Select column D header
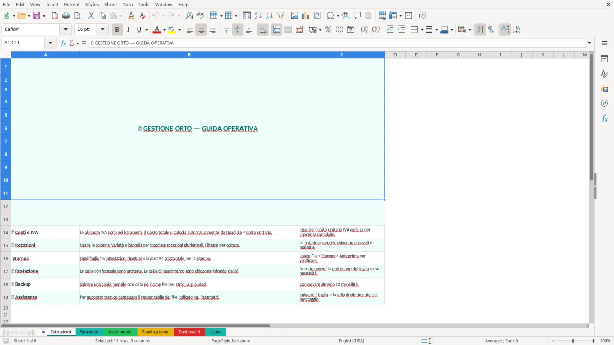This screenshot has width=614, height=345. point(395,55)
